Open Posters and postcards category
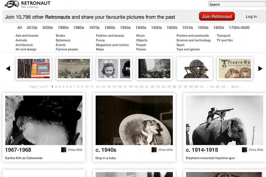Screen dimensions: 266x177 (x=193, y=36)
